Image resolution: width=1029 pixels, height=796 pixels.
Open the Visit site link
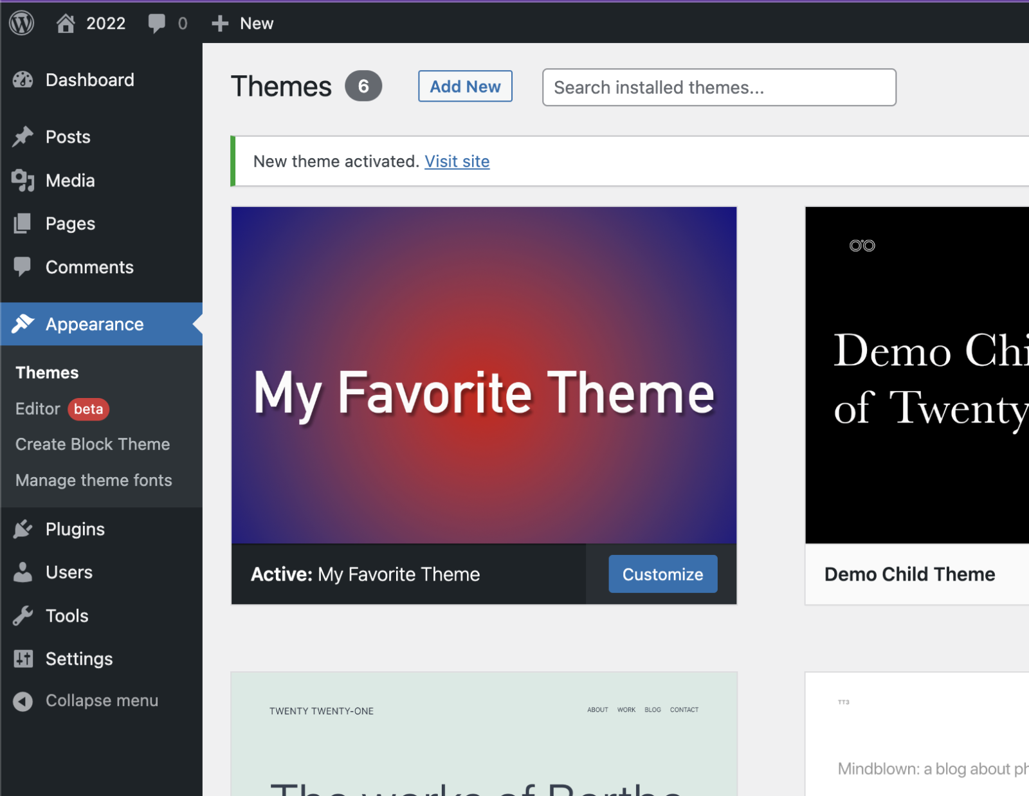[457, 161]
